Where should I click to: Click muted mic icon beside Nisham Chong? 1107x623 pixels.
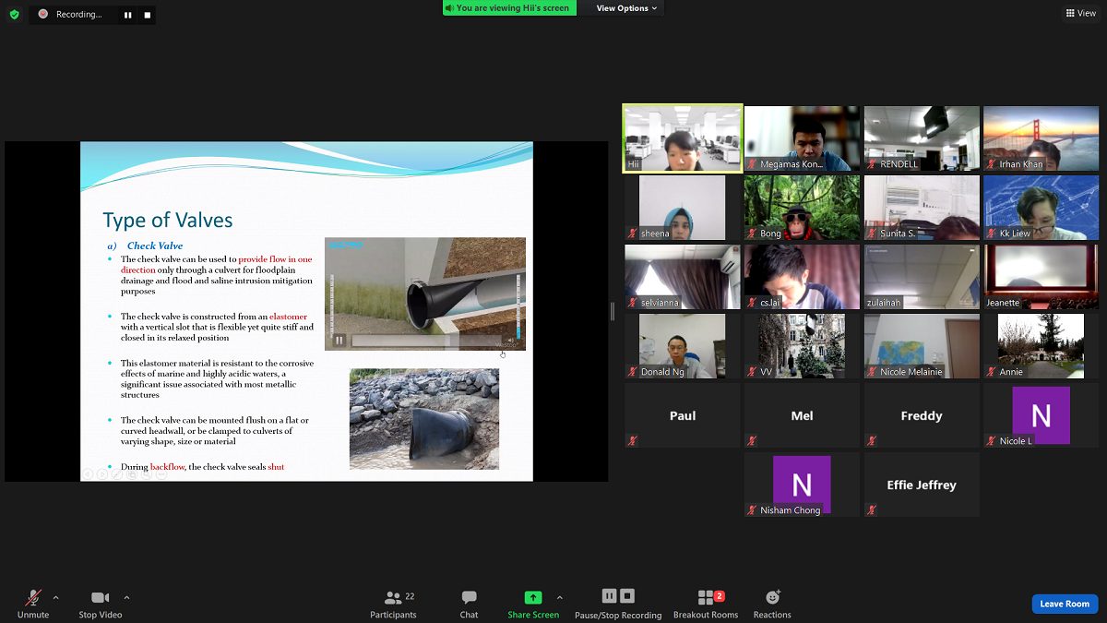pos(752,510)
